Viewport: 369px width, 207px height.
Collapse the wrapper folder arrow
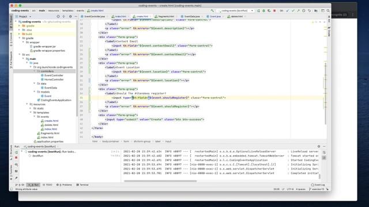23,42
